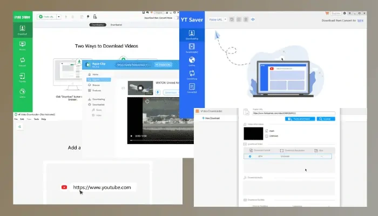Toggle Download then Convert Mode switch in iTube Studio
The height and width of the screenshot is (216, 378).
pyautogui.click(x=177, y=18)
